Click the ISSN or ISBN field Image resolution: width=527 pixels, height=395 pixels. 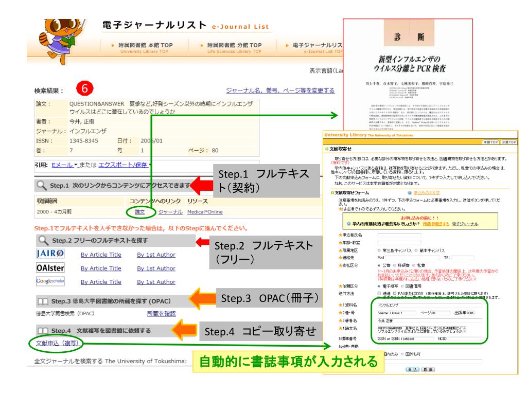point(417,338)
